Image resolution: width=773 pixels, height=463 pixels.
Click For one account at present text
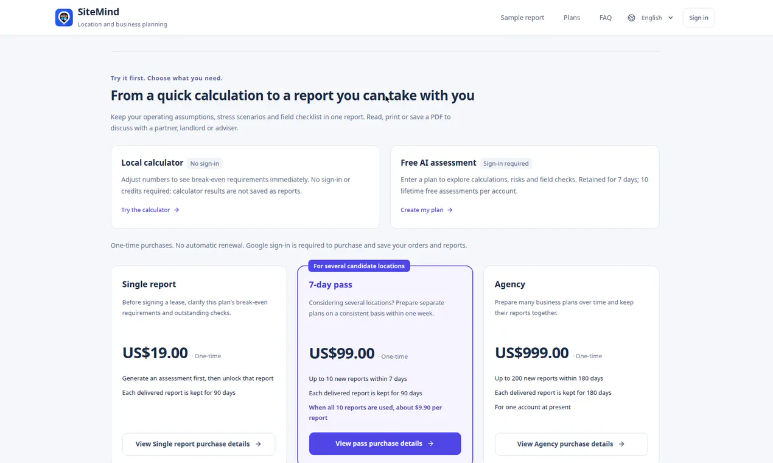[x=533, y=407]
